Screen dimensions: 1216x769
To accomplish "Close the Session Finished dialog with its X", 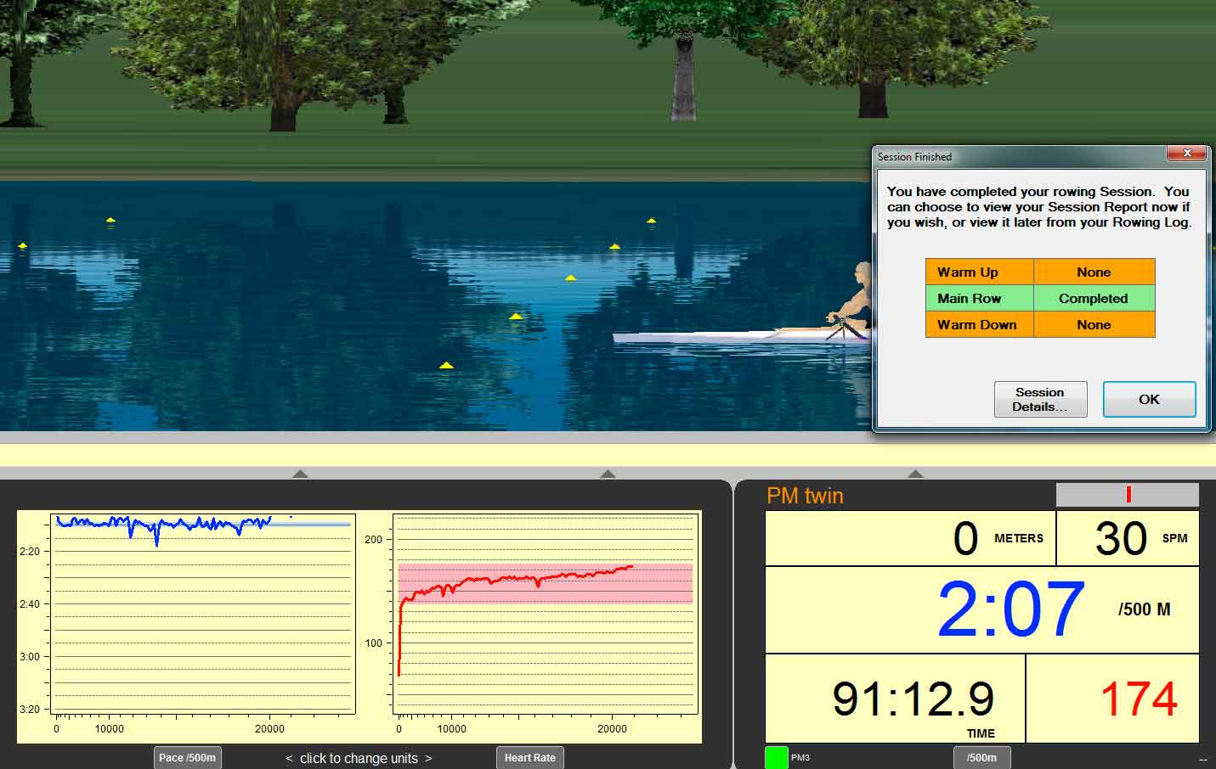I will (x=1187, y=154).
